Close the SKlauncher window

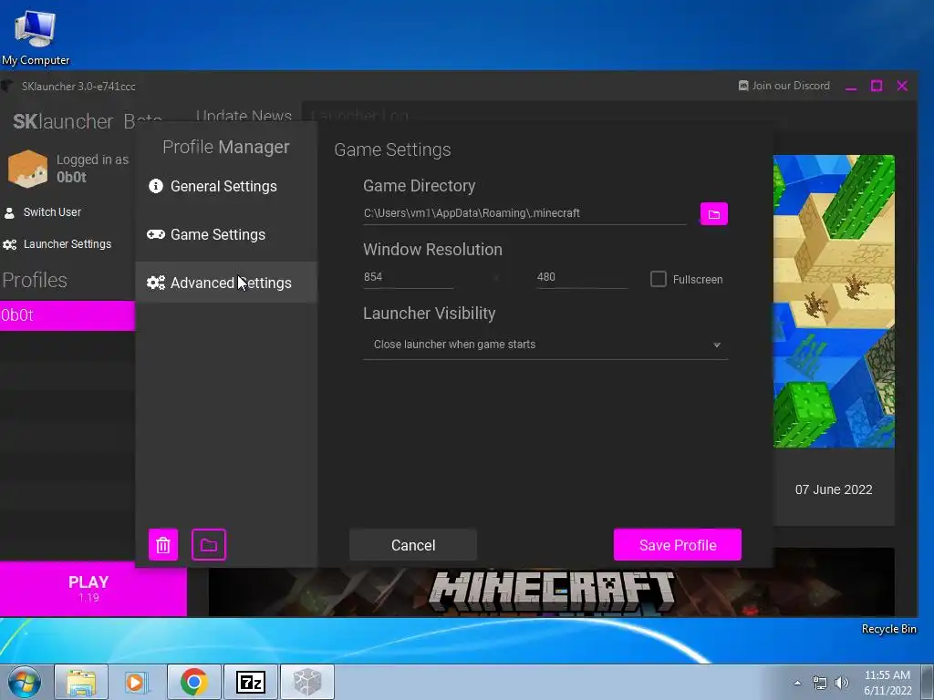(902, 87)
